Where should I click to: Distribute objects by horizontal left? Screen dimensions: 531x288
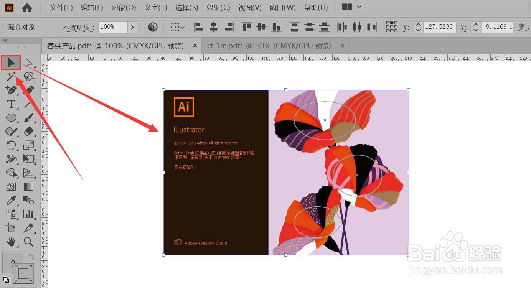[342, 27]
